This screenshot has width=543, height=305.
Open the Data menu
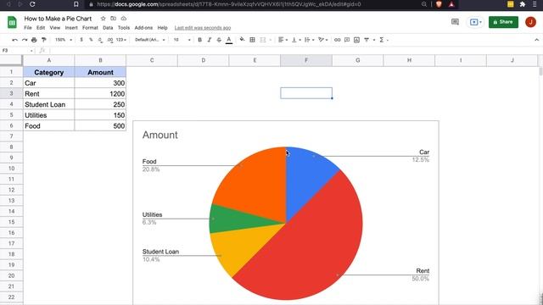point(108,28)
